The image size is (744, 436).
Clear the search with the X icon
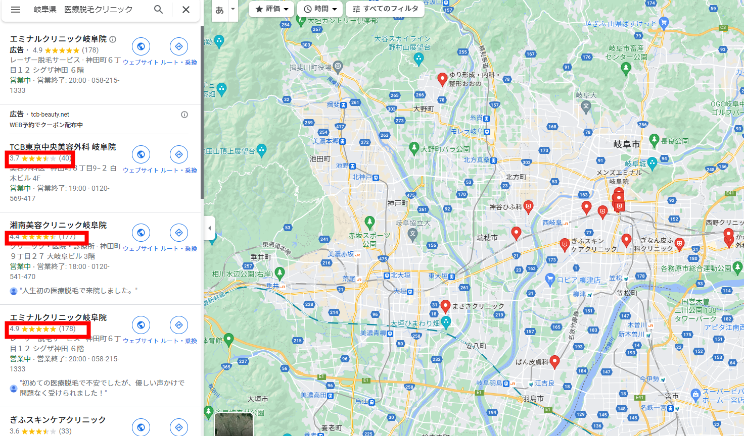186,10
